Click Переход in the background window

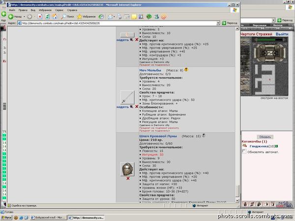click(x=285, y=20)
